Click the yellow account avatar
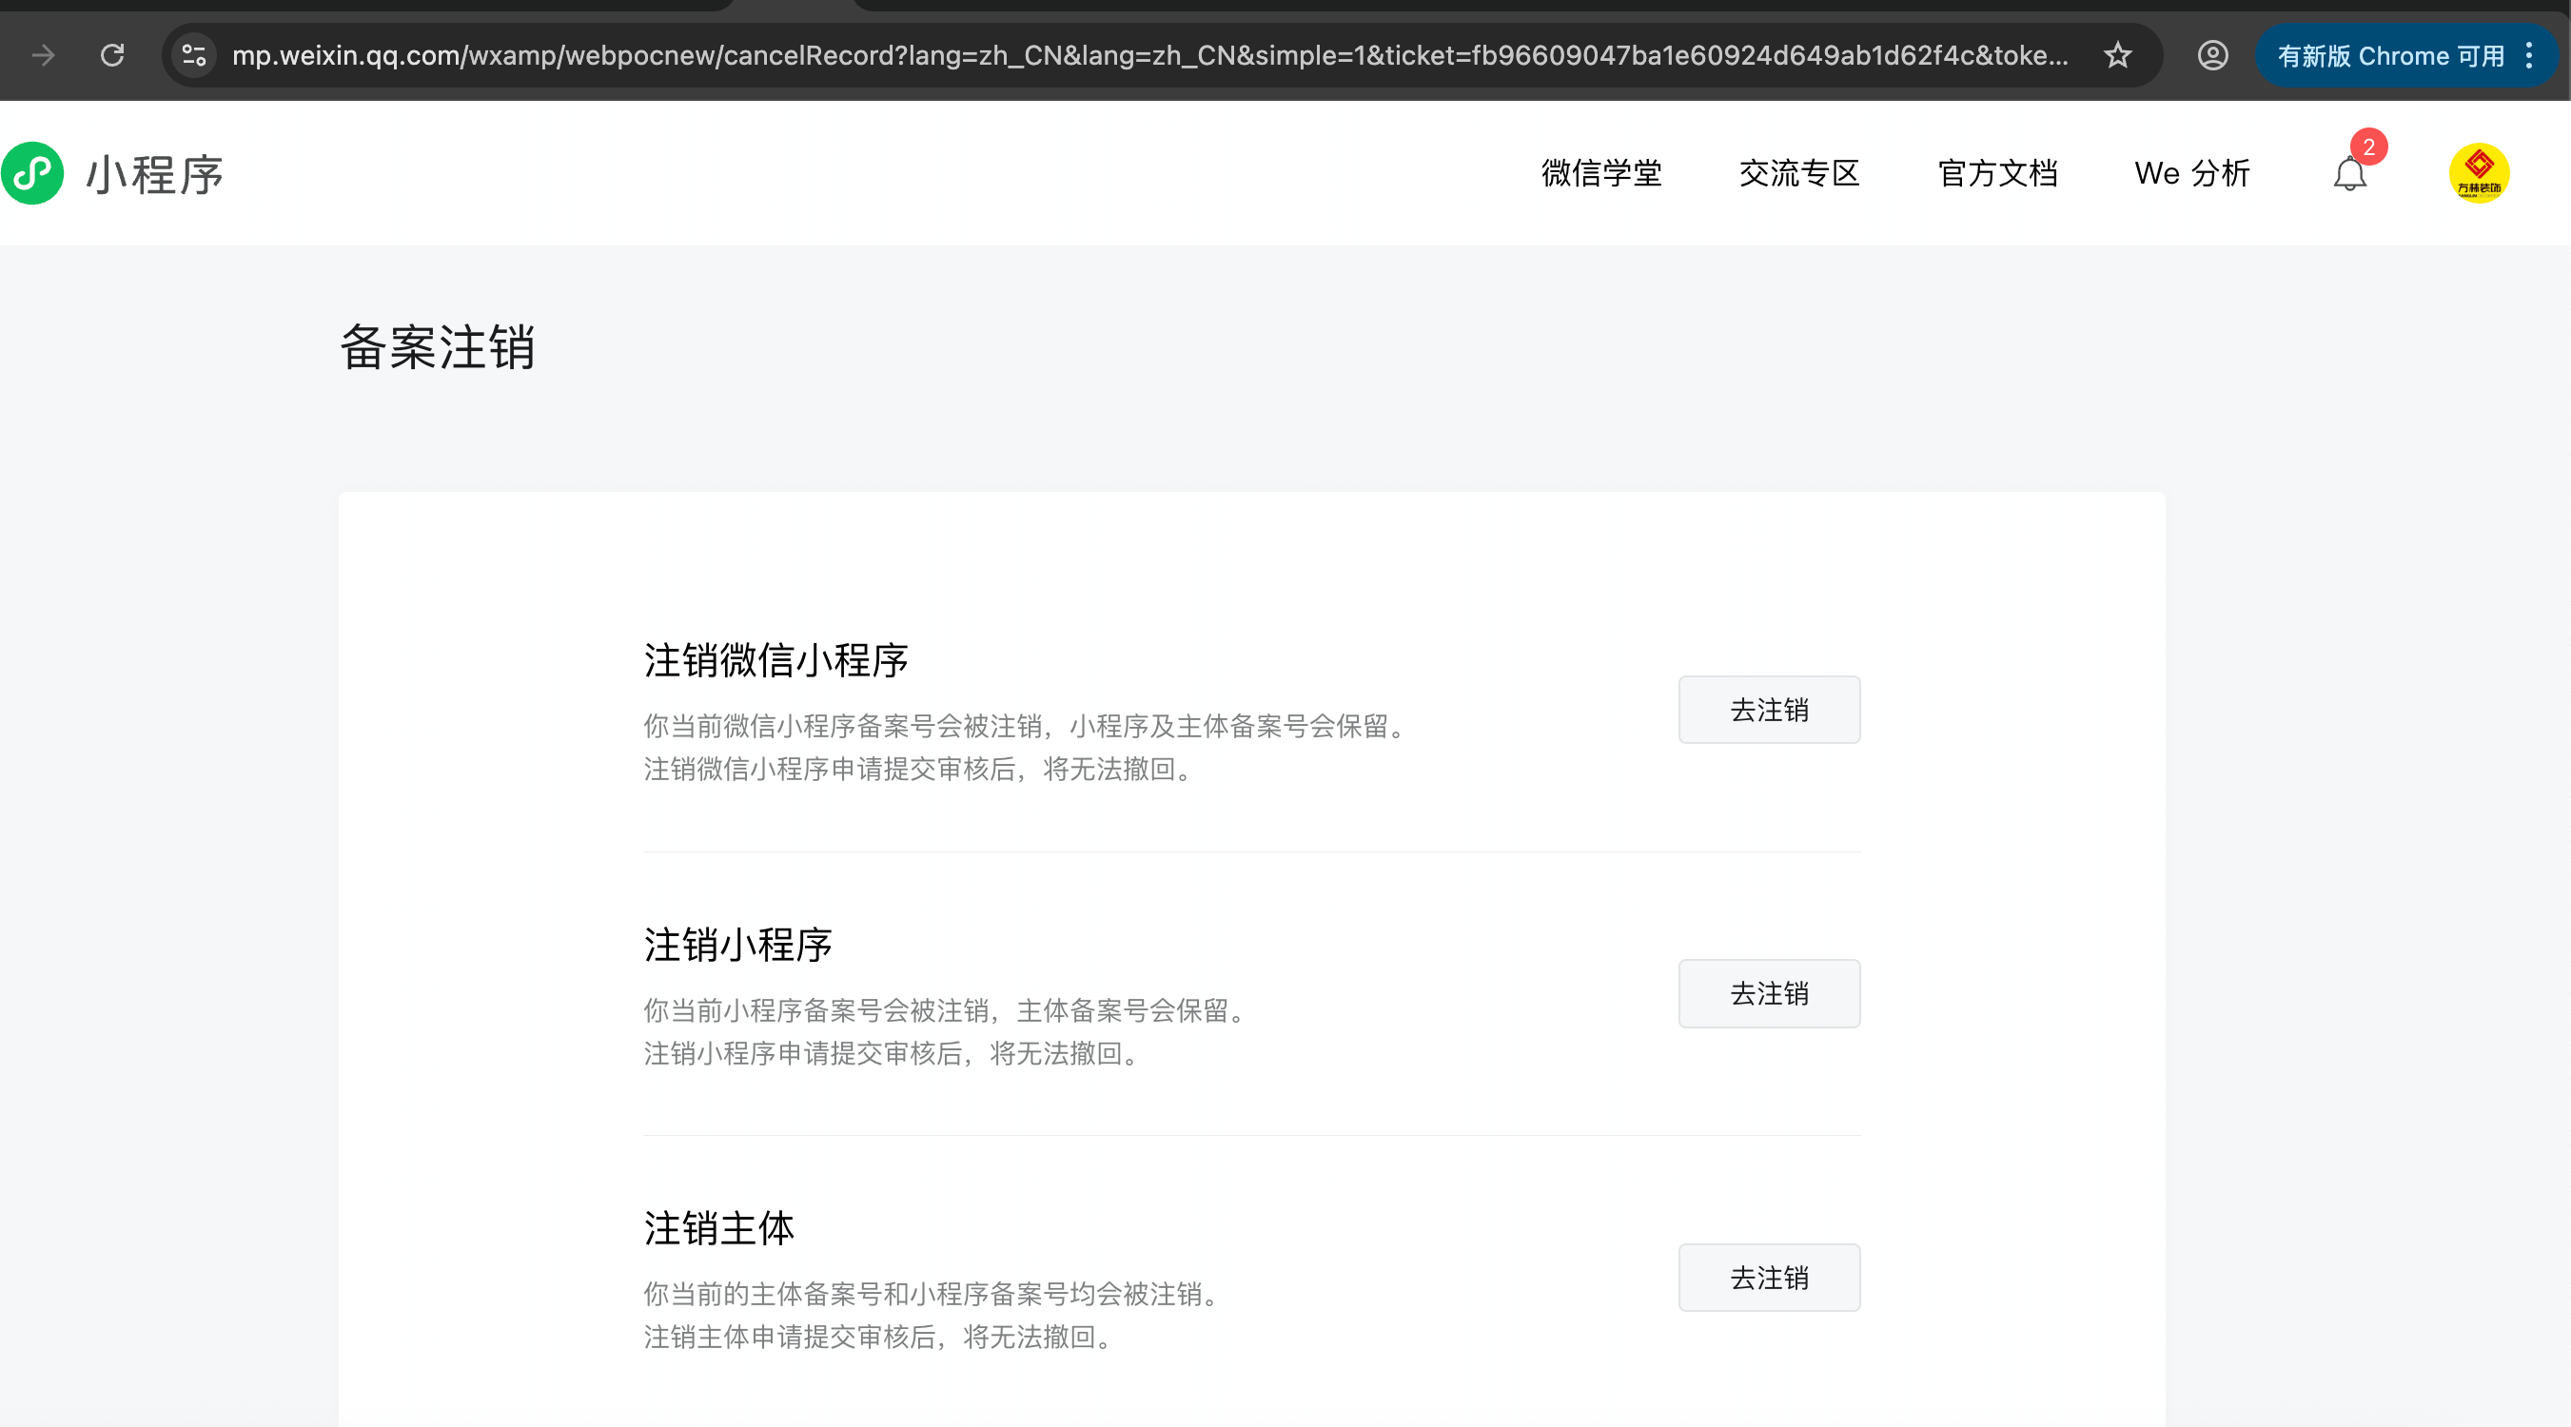Screen dimensions: 2571x1427 click(x=2478, y=174)
